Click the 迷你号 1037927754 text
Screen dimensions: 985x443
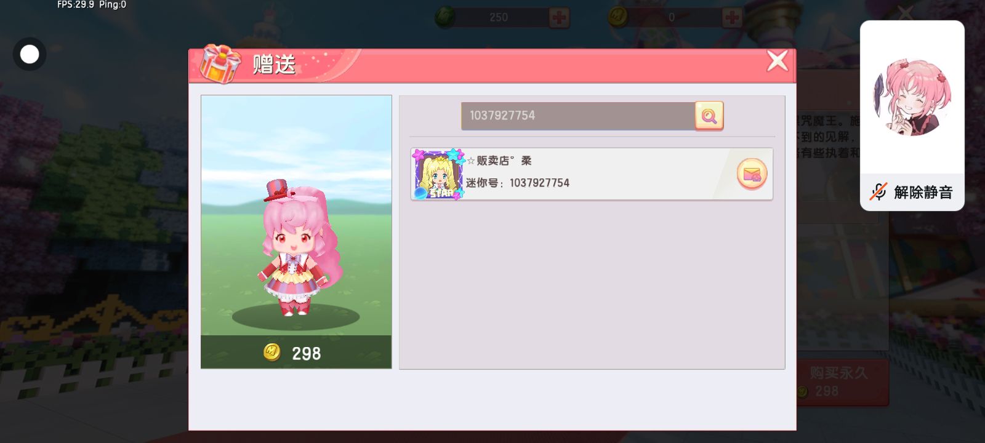[x=518, y=183]
